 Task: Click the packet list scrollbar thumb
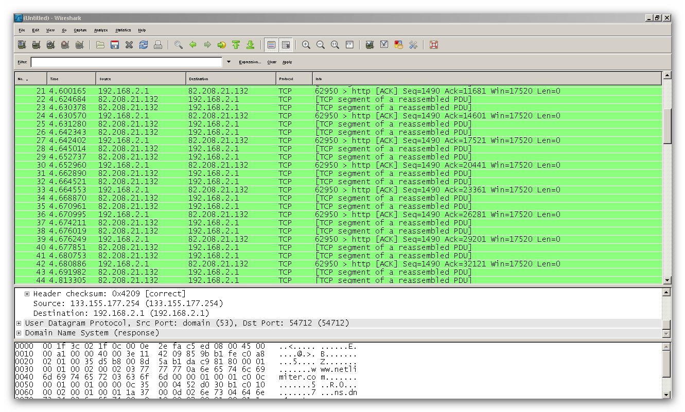[668, 126]
